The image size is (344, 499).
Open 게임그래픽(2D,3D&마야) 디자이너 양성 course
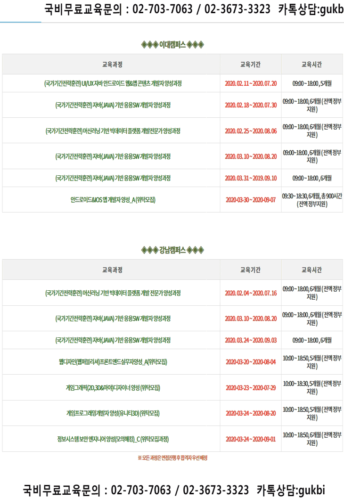(x=113, y=388)
